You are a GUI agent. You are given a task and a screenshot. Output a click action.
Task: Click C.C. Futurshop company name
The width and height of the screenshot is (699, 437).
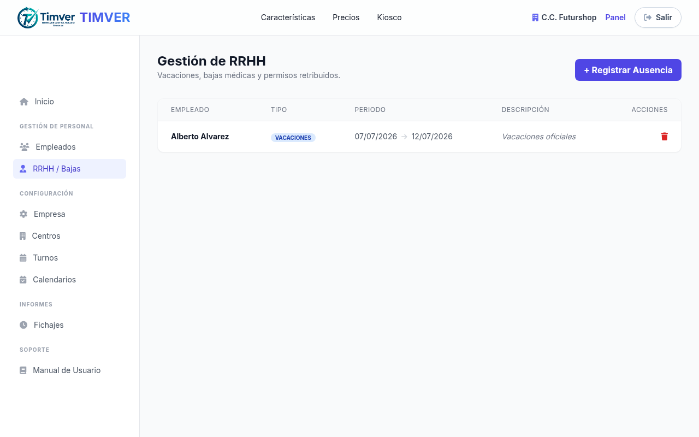point(569,17)
